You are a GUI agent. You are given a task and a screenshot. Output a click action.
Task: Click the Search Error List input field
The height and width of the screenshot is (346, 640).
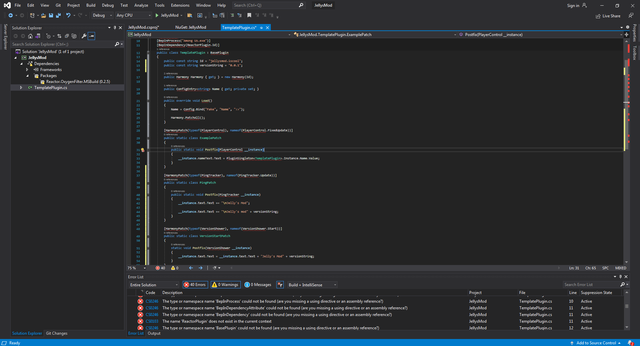[x=591, y=285]
